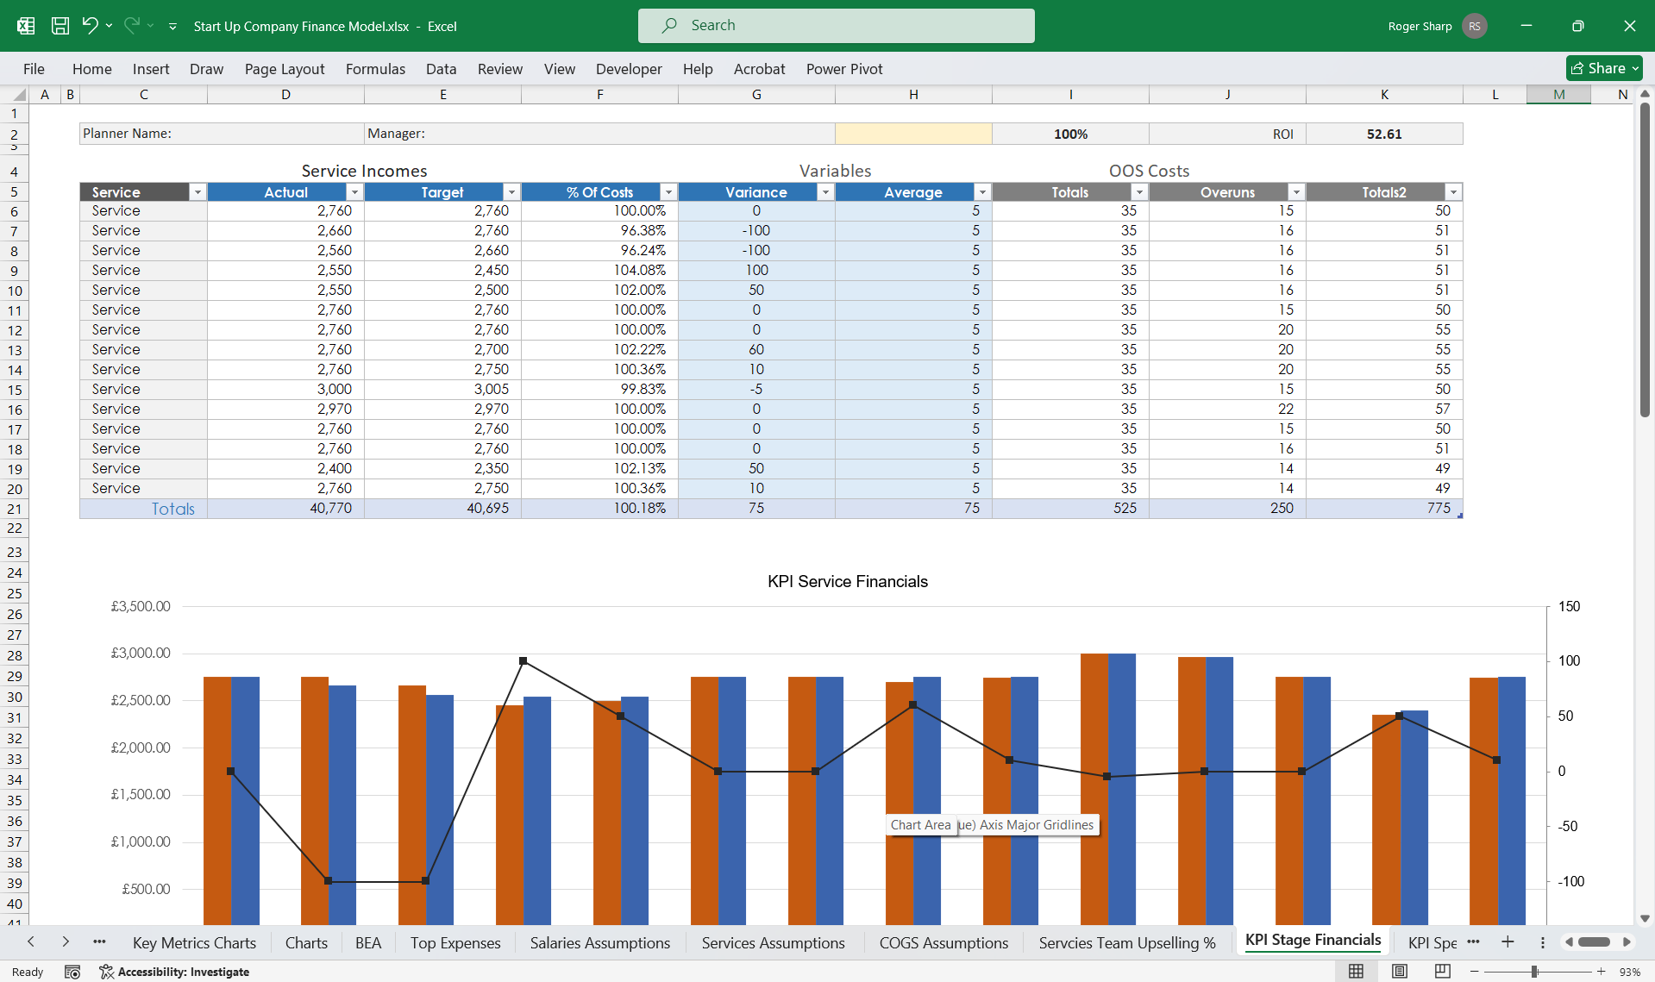This screenshot has width=1655, height=982.
Task: Open the Developer tab
Action: coord(629,69)
